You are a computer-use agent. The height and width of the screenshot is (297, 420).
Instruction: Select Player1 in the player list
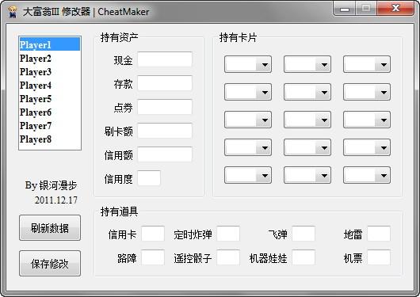pos(50,44)
